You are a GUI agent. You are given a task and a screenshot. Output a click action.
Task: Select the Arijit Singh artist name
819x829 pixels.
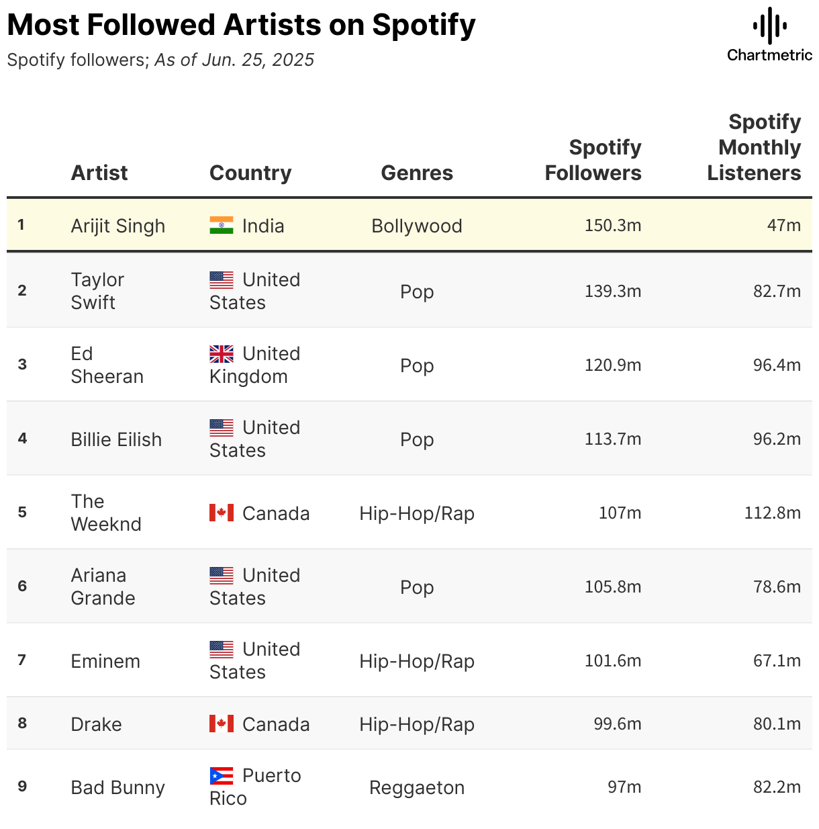point(118,226)
